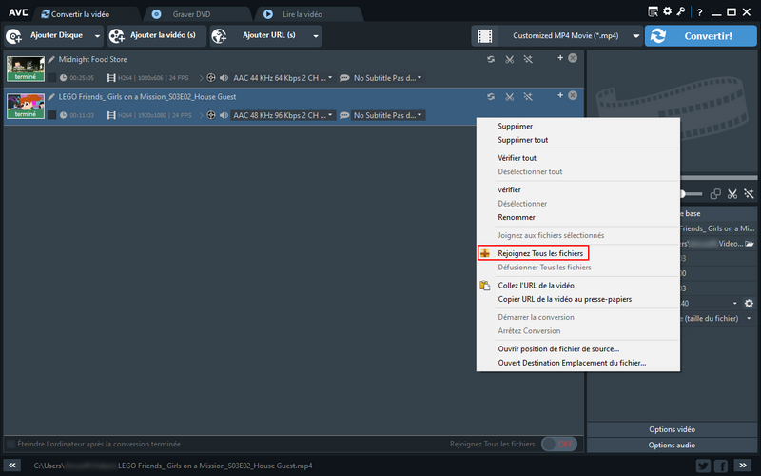
Task: Open the AAC 44 KHz 64 Kbps audio dropdown
Action: coord(283,78)
